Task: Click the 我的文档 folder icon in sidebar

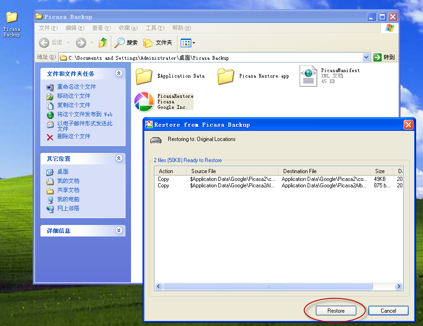Action: pyautogui.click(x=50, y=181)
